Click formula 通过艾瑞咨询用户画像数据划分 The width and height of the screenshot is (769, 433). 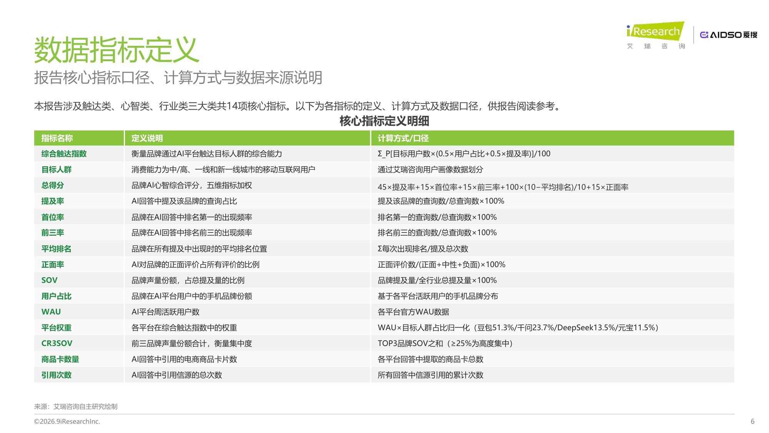pos(430,169)
